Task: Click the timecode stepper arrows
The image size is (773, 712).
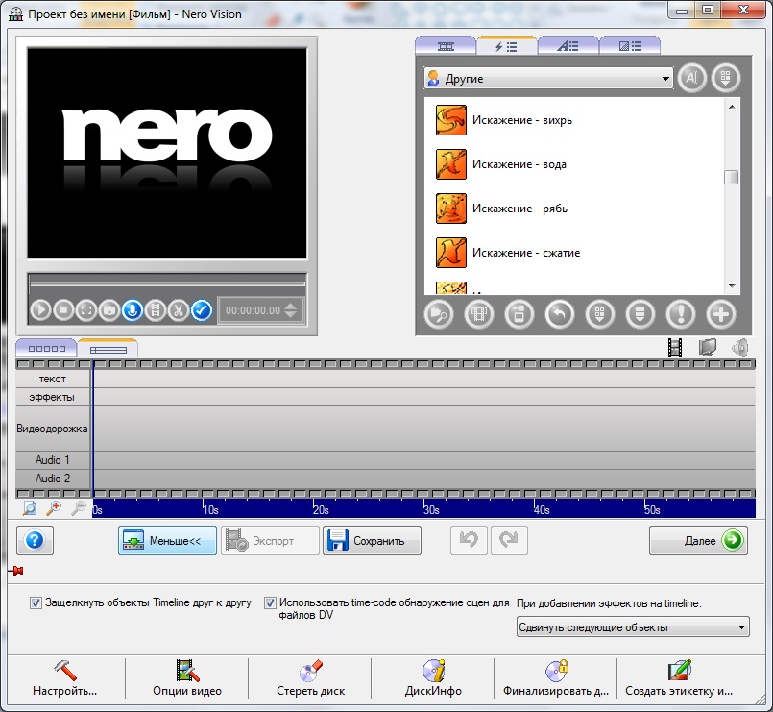Action: (291, 310)
